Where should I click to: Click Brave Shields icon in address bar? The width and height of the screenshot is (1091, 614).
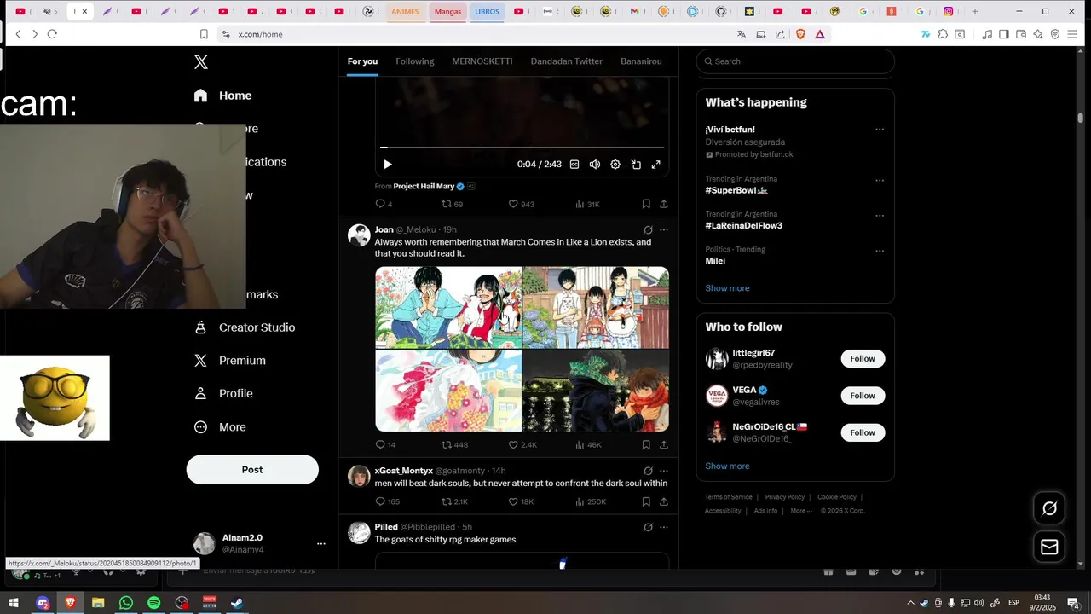[x=800, y=34]
